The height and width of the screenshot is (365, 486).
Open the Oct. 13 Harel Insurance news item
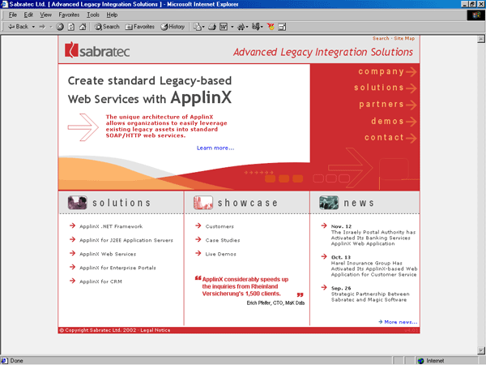pyautogui.click(x=374, y=266)
